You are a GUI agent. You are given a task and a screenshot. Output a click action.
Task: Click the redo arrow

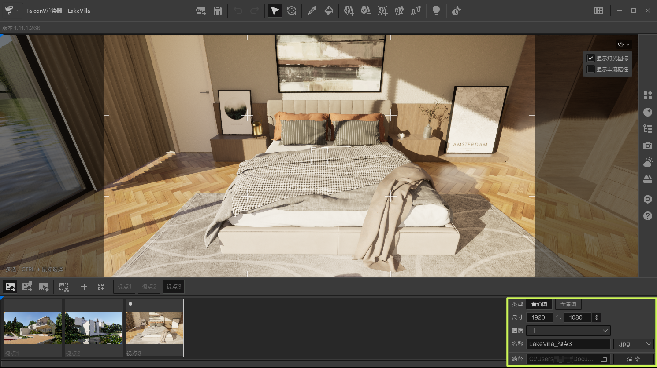[x=255, y=11]
